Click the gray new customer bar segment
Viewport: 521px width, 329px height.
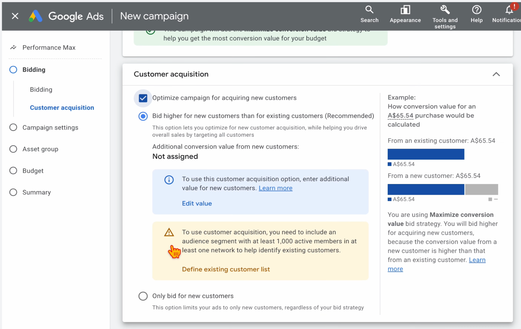481,189
